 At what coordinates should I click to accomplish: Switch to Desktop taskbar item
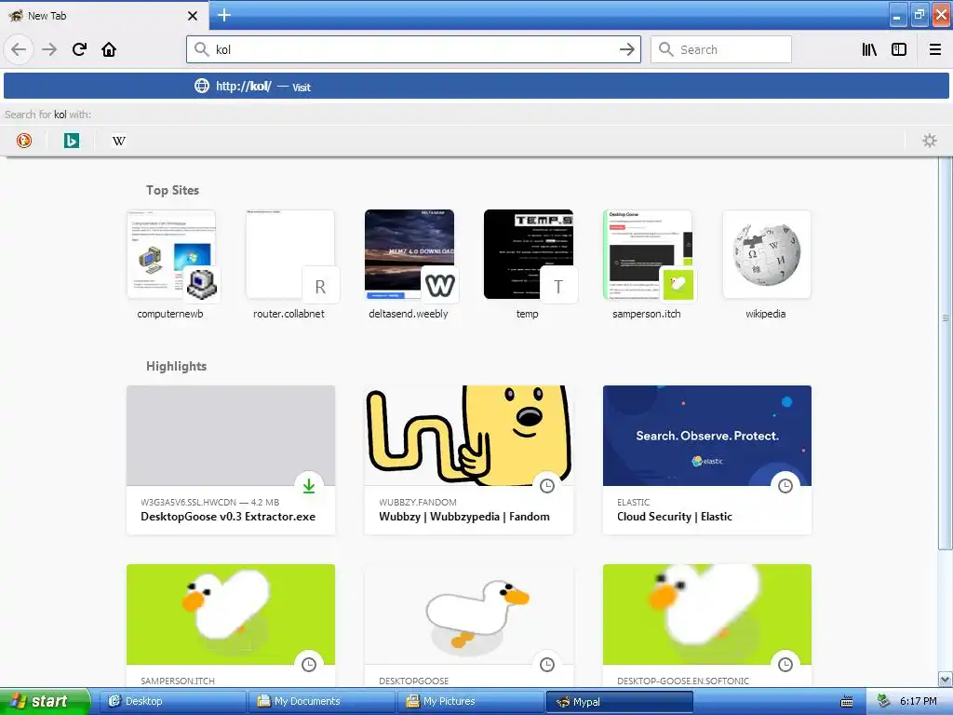[x=172, y=701]
